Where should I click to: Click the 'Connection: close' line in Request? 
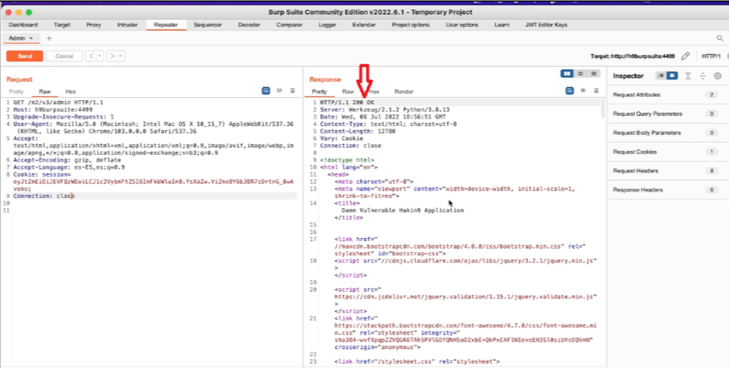(44, 196)
